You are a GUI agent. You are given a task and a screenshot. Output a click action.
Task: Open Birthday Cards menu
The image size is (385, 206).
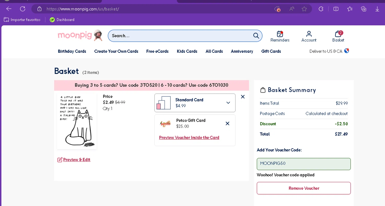coord(72,51)
